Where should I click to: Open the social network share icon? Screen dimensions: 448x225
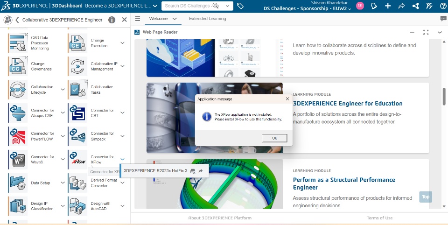tap(416, 6)
